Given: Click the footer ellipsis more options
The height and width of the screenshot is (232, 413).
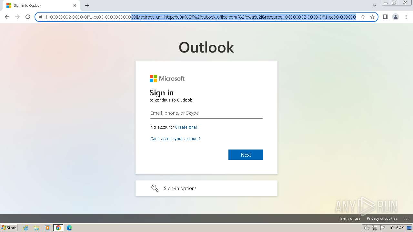Looking at the screenshot, I should coord(406,218).
